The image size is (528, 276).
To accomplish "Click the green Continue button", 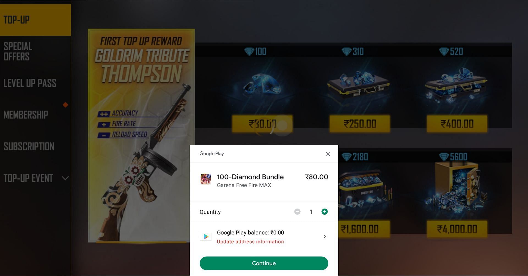I will coord(264,263).
